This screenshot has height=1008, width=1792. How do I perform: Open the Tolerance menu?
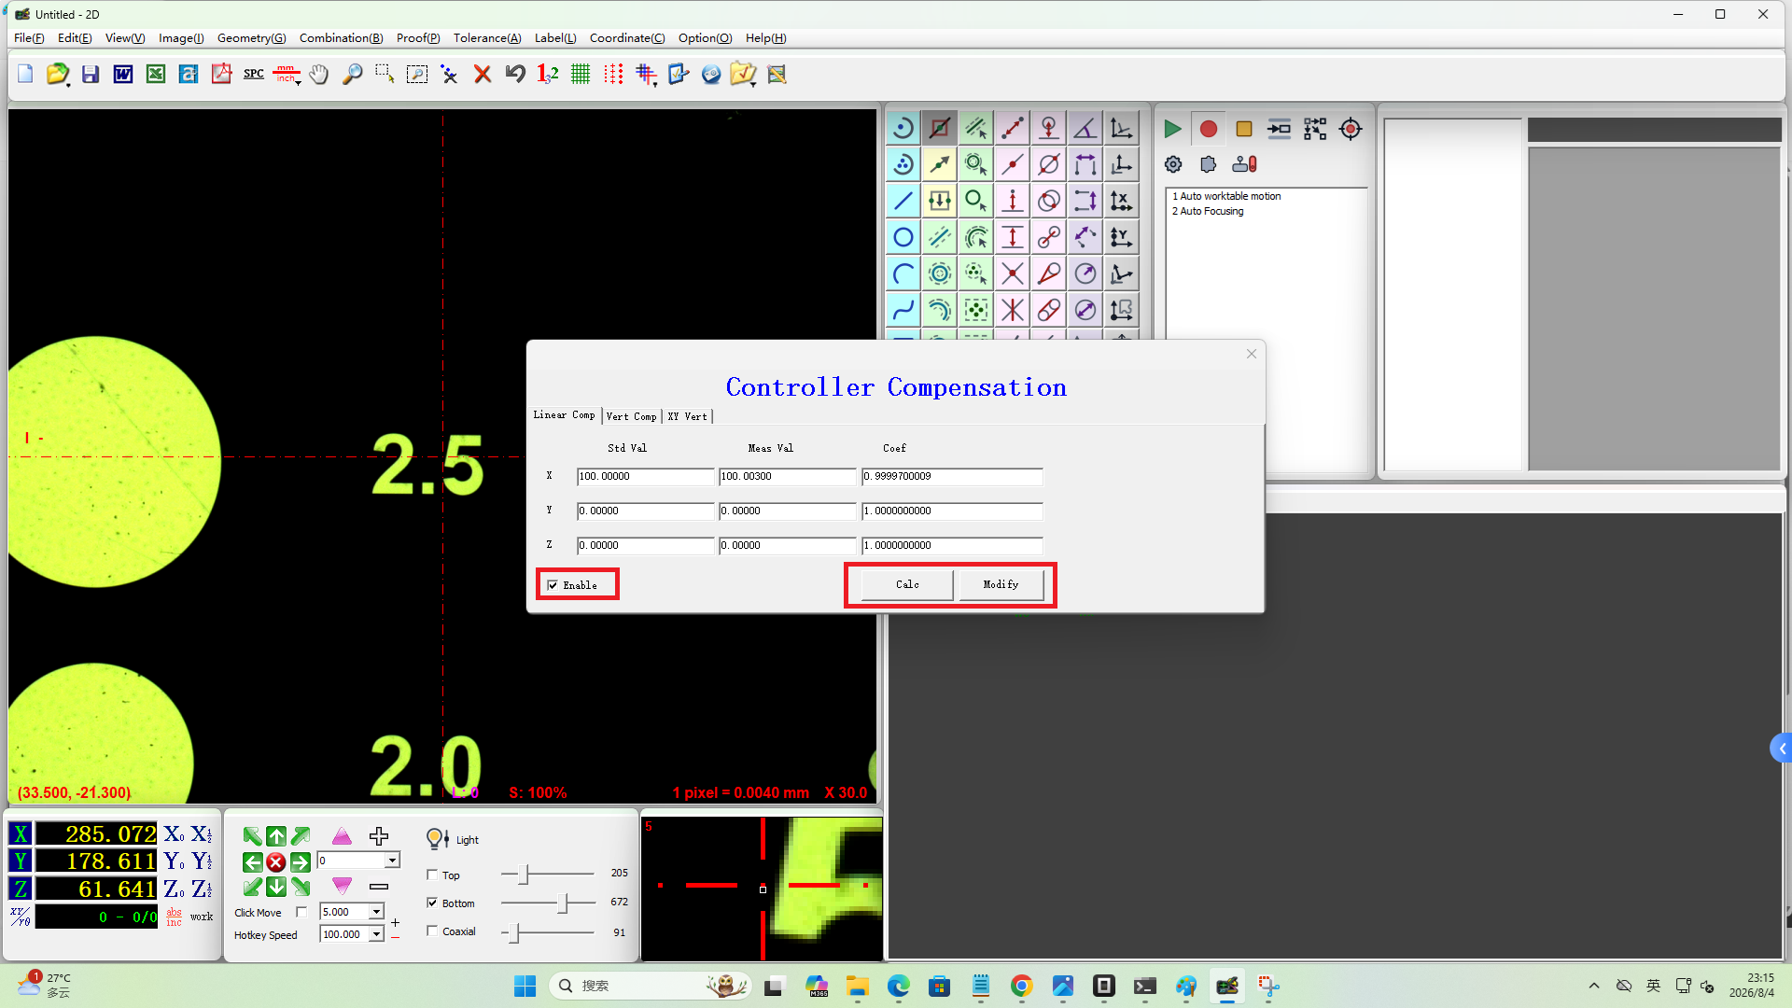pyautogui.click(x=487, y=38)
